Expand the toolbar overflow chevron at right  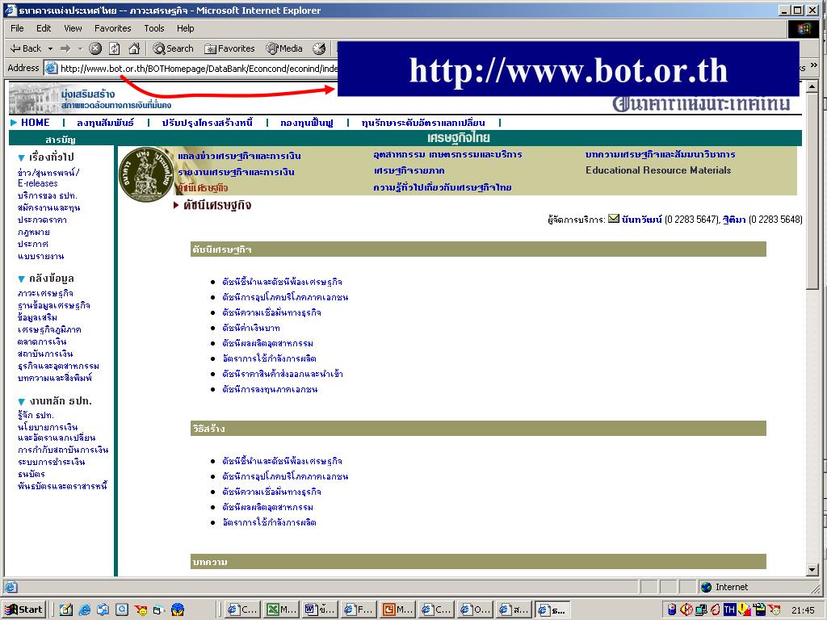coord(813,65)
